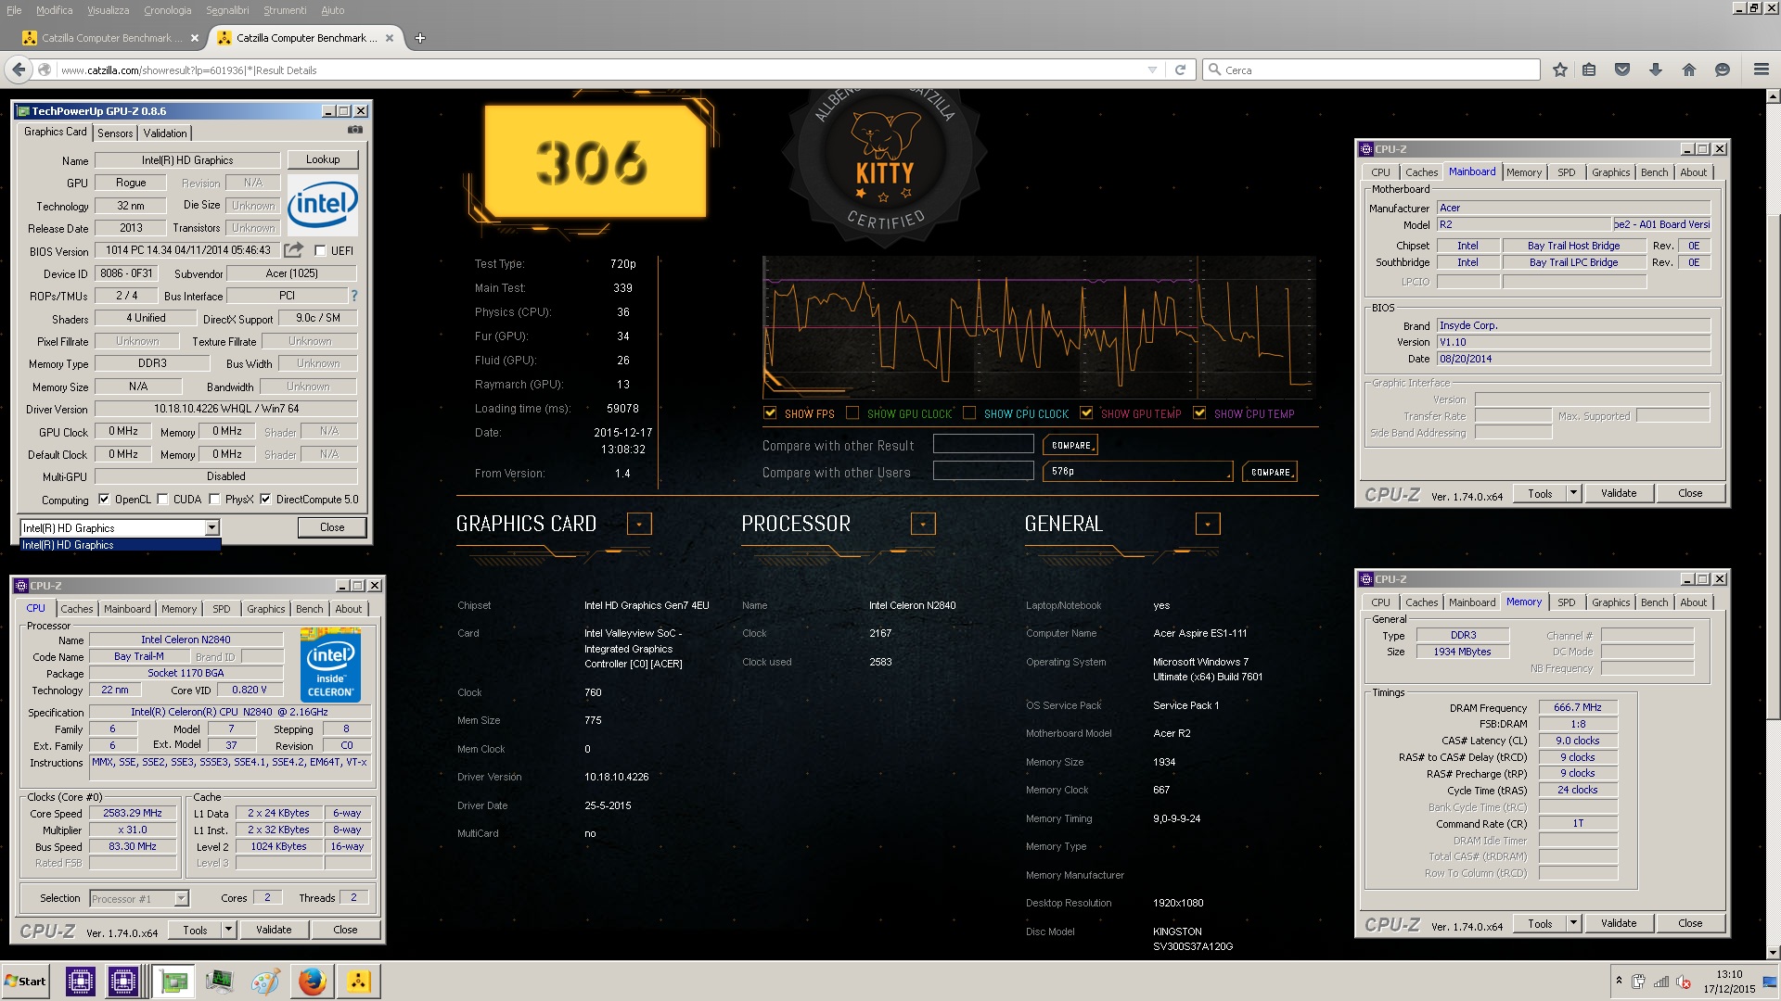Image resolution: width=1781 pixels, height=1001 pixels.
Task: Enable SHOW CPU CLOCK graph line
Action: (969, 412)
